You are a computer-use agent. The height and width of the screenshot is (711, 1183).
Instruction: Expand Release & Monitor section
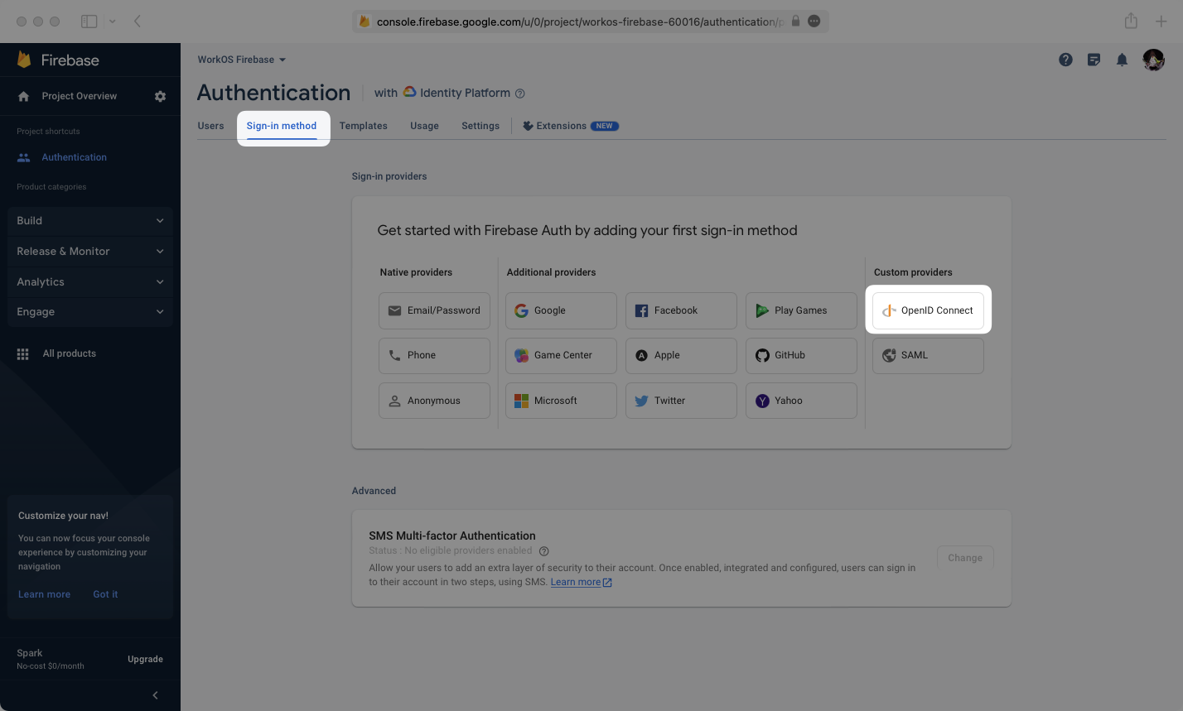point(89,252)
